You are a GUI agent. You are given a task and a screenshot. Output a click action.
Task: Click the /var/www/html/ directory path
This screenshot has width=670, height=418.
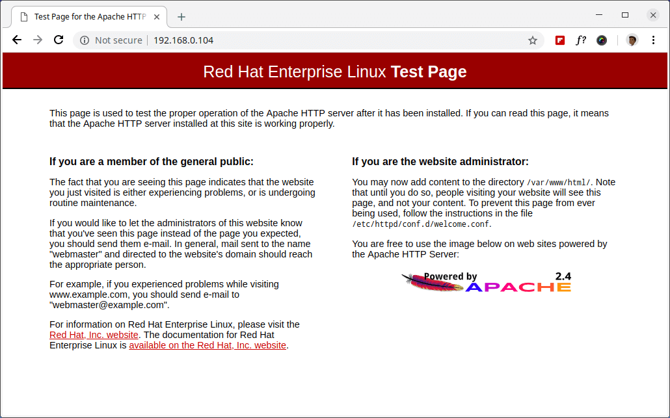[559, 182]
